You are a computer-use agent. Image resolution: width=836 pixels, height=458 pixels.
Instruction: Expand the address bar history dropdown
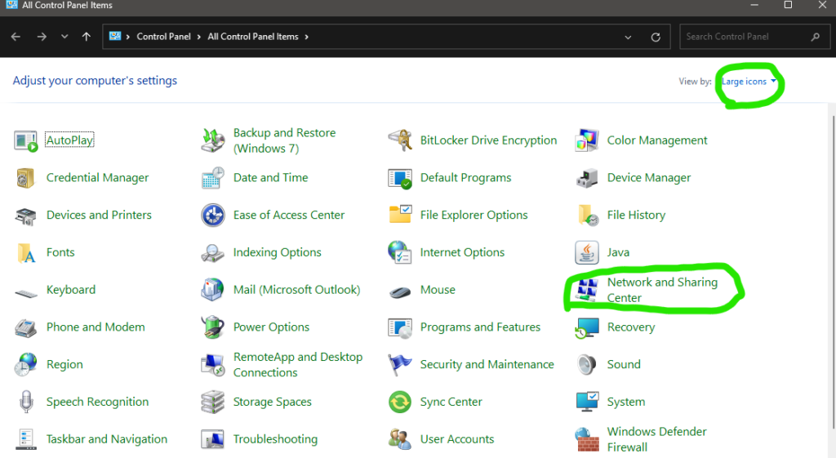pos(628,38)
